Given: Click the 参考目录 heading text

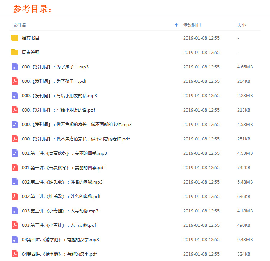Looking at the screenshot, I should pos(32,9).
